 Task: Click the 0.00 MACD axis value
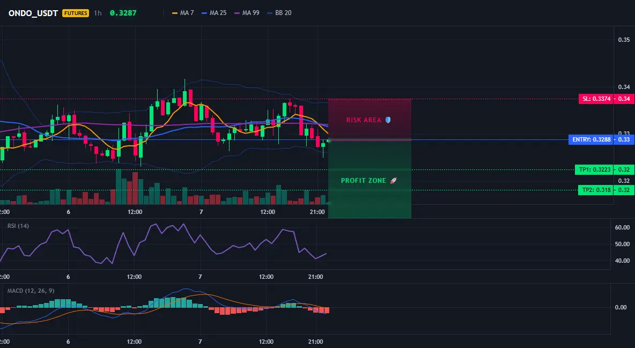pyautogui.click(x=621, y=307)
